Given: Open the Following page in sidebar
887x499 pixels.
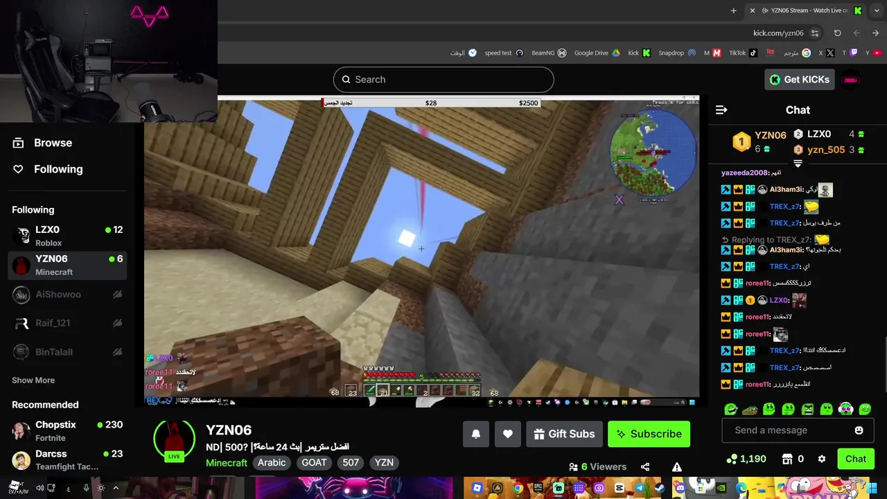Looking at the screenshot, I should pos(48,169).
